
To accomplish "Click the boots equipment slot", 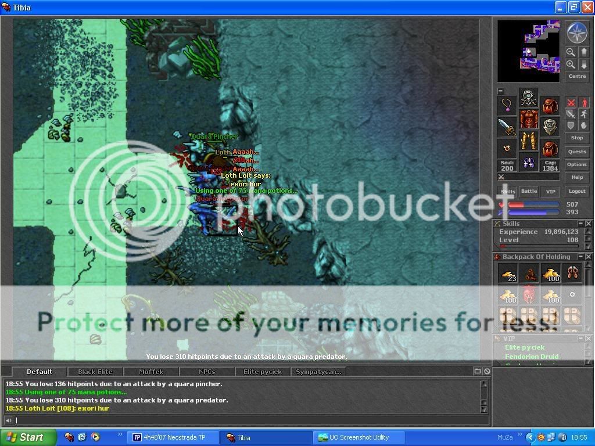I will click(x=529, y=163).
